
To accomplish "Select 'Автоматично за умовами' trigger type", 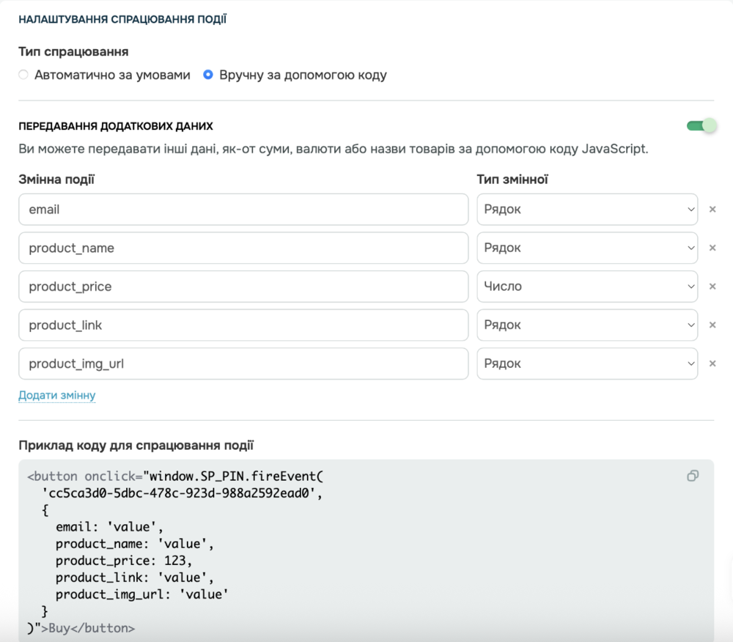I will 24,75.
